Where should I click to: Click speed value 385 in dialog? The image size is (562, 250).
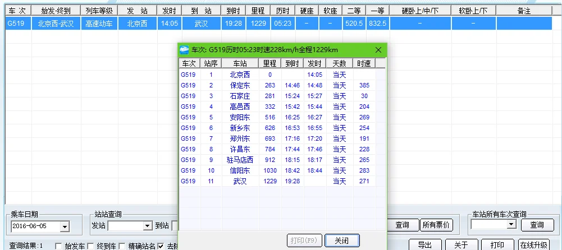pyautogui.click(x=364, y=85)
